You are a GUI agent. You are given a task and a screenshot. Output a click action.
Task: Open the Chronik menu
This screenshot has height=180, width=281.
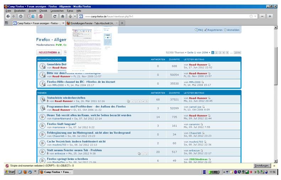tap(43, 11)
